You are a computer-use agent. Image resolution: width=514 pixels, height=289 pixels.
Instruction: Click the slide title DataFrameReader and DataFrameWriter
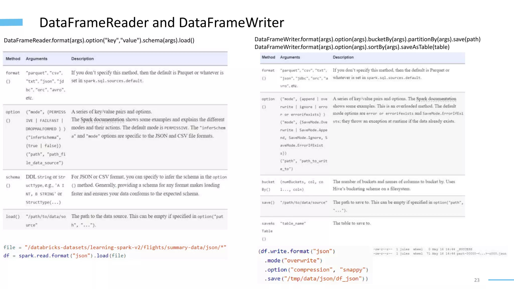tap(162, 23)
